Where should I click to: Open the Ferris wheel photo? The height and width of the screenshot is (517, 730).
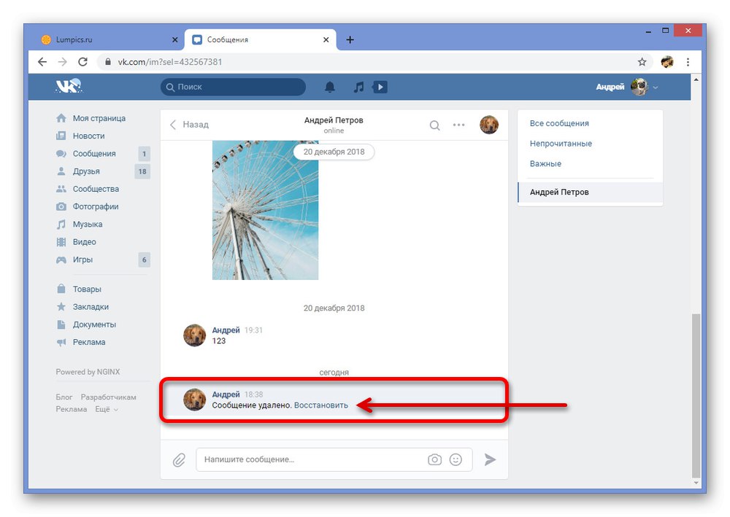tap(266, 210)
